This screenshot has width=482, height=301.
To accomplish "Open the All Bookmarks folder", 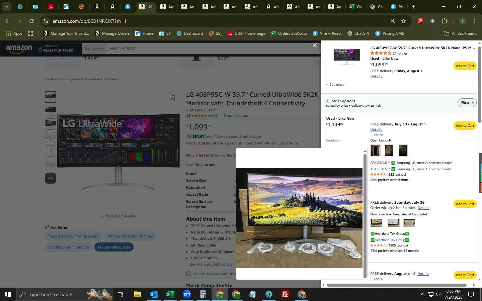I will (460, 33).
